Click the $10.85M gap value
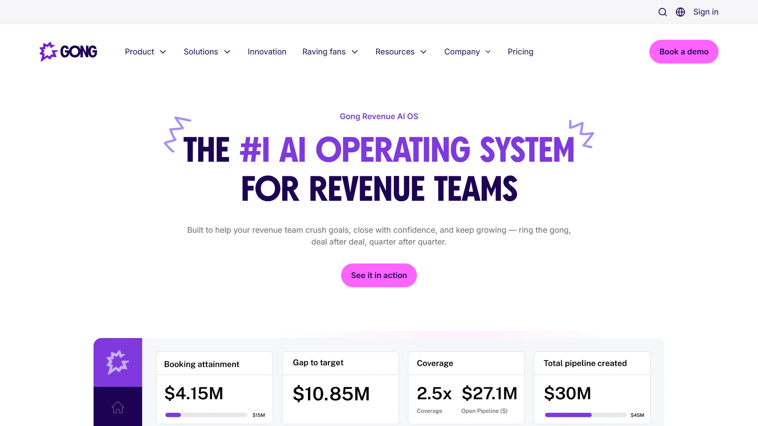 (331, 394)
